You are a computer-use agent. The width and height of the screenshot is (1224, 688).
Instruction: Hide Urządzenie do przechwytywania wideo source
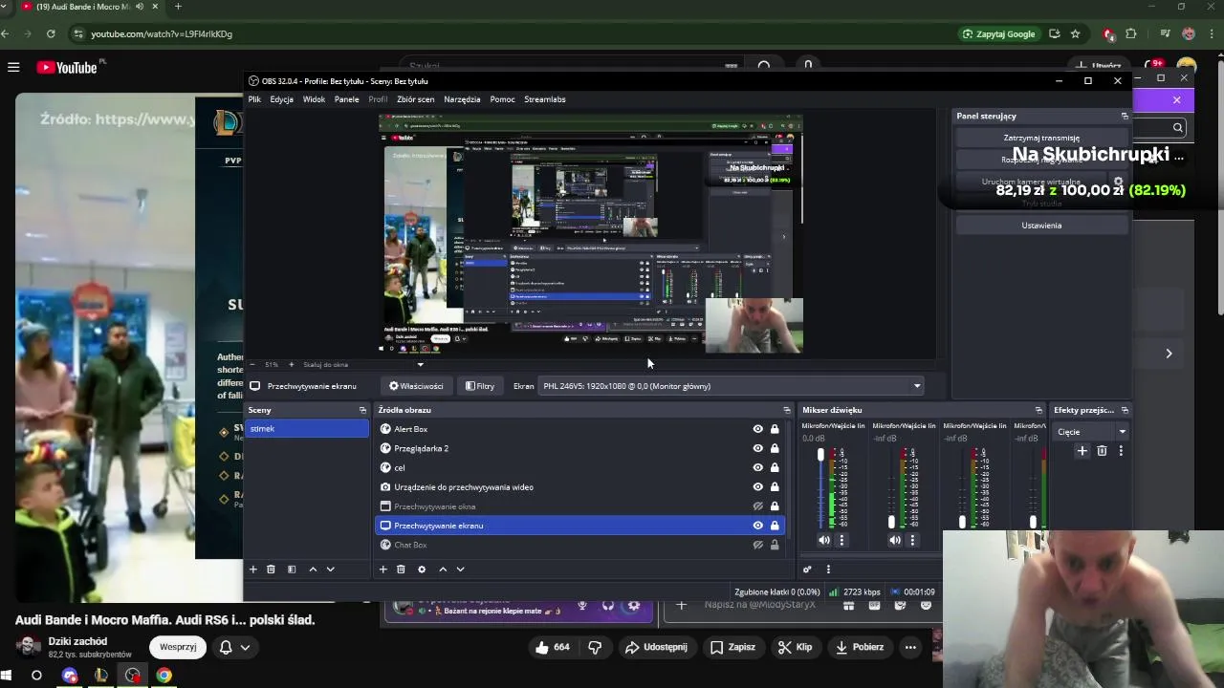coord(758,487)
